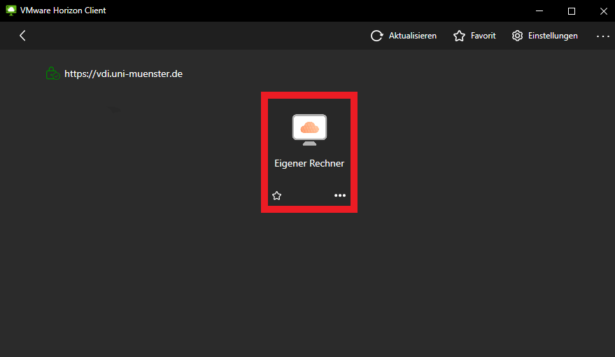Viewport: 615px width, 357px height.
Task: Minimize the VMware Horizon Client window
Action: 539,10
